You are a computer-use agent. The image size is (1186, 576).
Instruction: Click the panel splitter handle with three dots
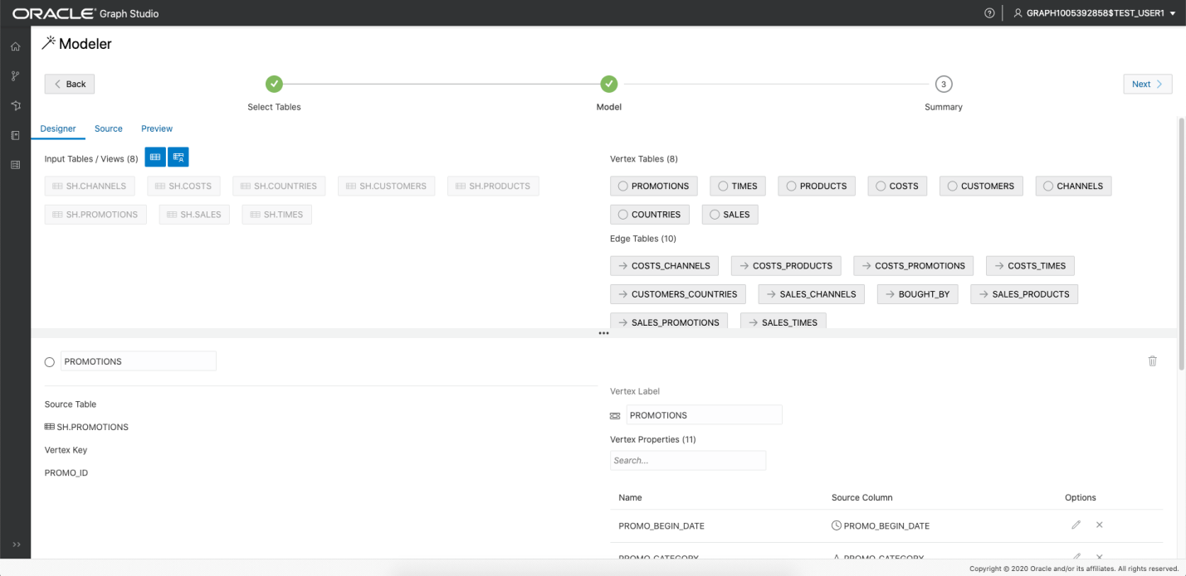tap(603, 333)
